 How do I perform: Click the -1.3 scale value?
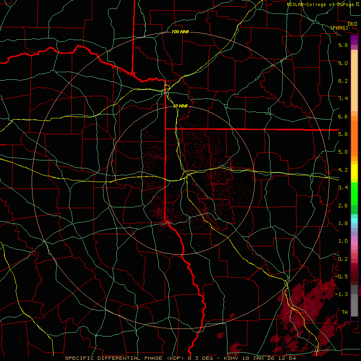(x=341, y=294)
